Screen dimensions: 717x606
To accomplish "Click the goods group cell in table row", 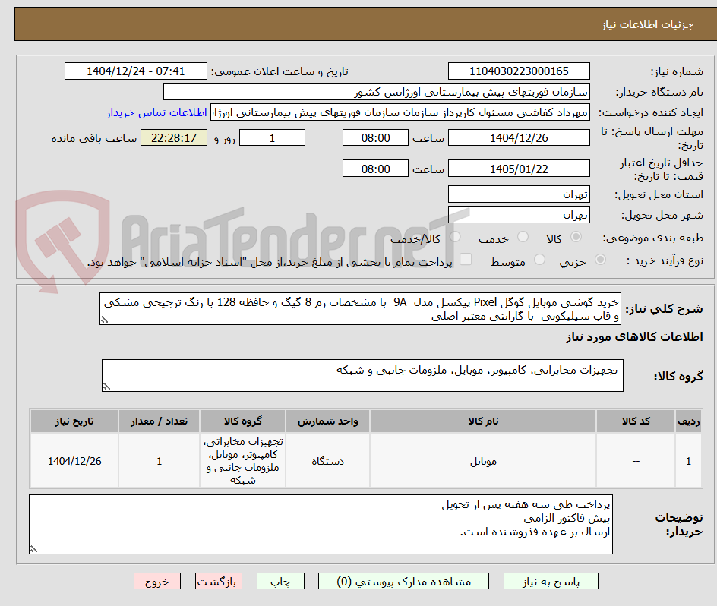I will pyautogui.click(x=243, y=461).
